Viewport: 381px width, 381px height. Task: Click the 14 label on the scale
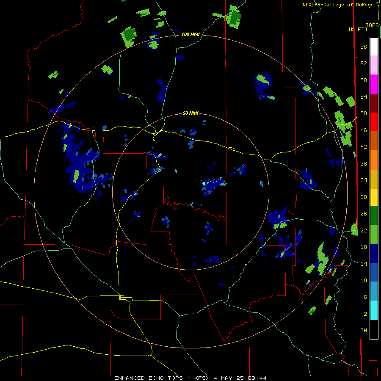(x=364, y=264)
